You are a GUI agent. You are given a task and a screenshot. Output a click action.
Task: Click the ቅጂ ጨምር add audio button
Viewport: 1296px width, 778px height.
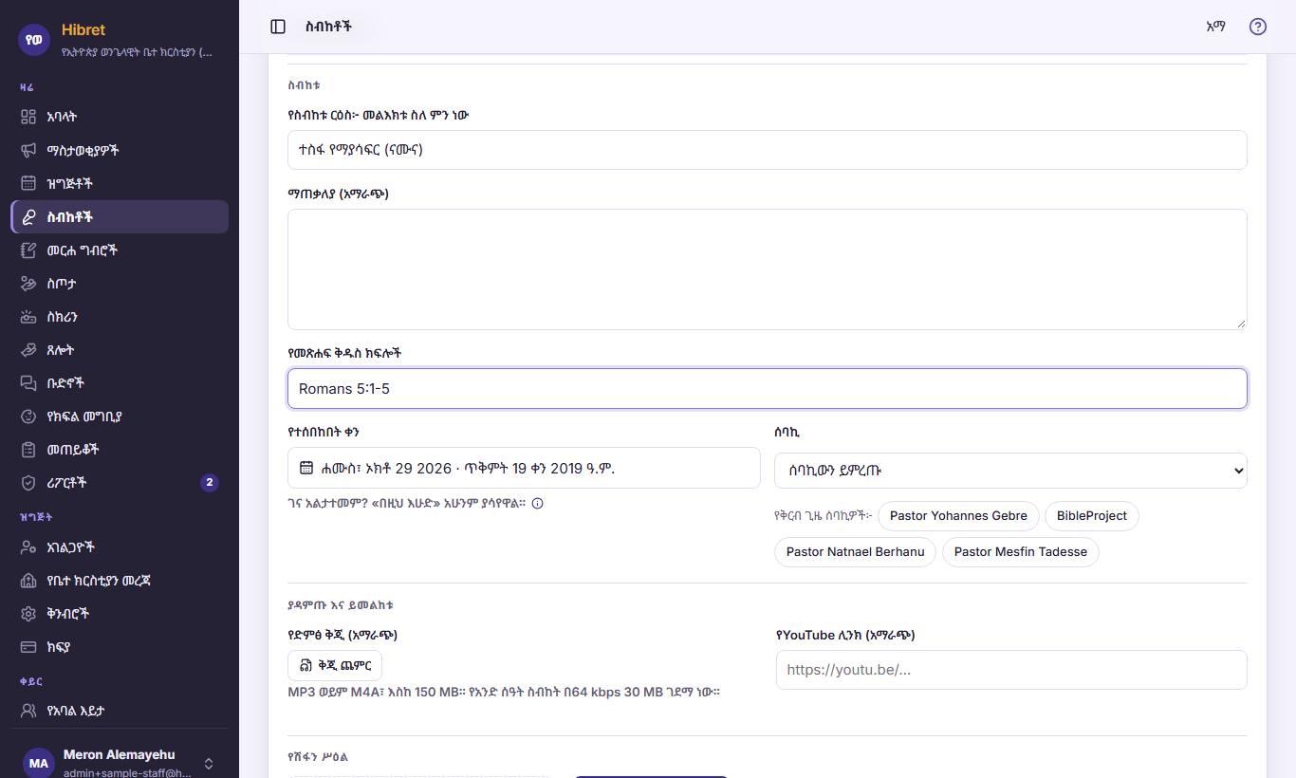tap(335, 665)
